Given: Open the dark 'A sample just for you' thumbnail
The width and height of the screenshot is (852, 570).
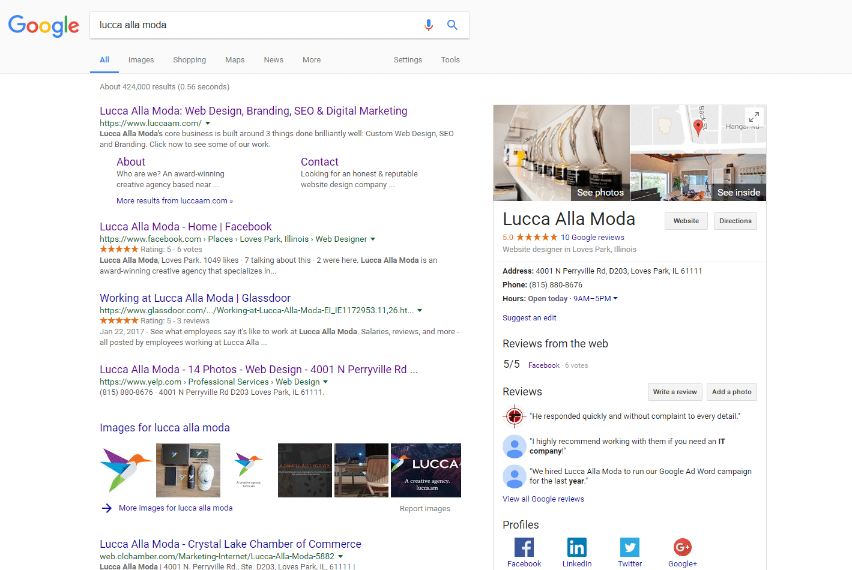Looking at the screenshot, I should 305,470.
